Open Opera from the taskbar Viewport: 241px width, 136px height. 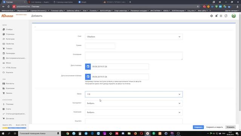(x=142, y=133)
